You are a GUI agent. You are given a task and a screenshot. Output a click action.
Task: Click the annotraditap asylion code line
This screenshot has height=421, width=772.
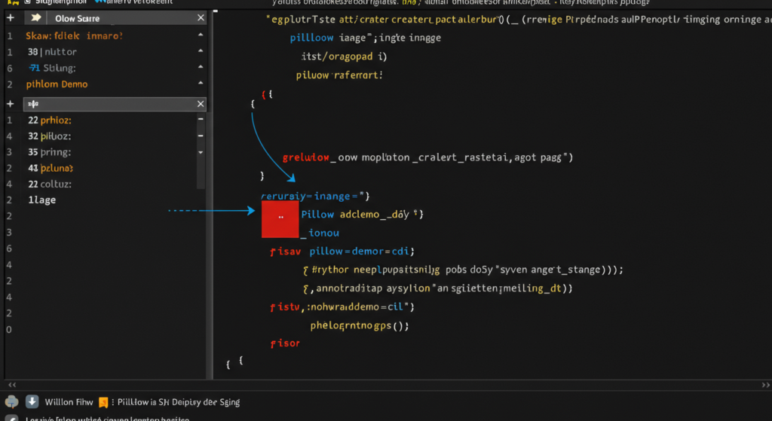438,288
